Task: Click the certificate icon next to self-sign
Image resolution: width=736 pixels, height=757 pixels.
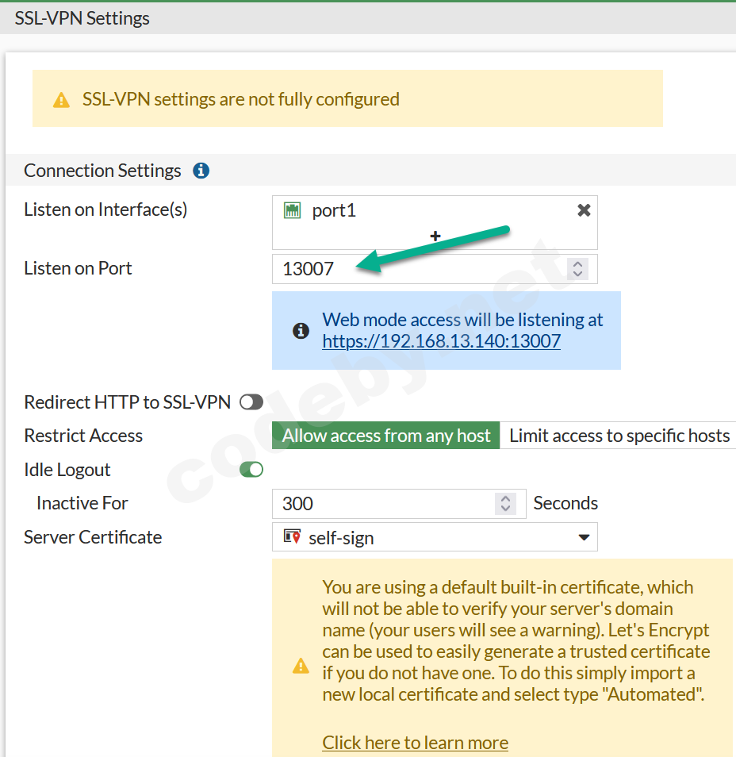Action: [290, 537]
